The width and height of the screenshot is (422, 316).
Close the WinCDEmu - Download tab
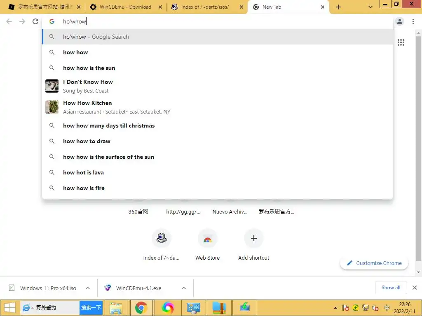160,7
